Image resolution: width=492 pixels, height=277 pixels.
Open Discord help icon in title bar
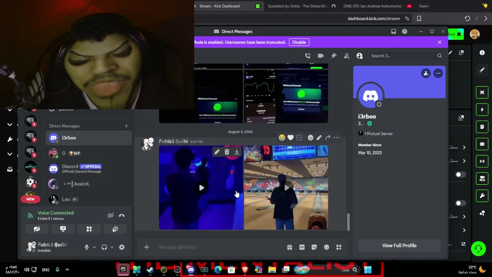[x=405, y=32]
